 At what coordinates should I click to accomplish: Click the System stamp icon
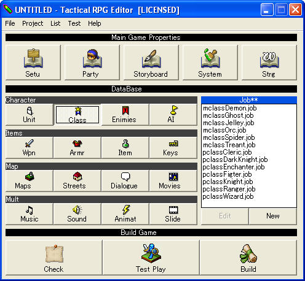point(210,58)
